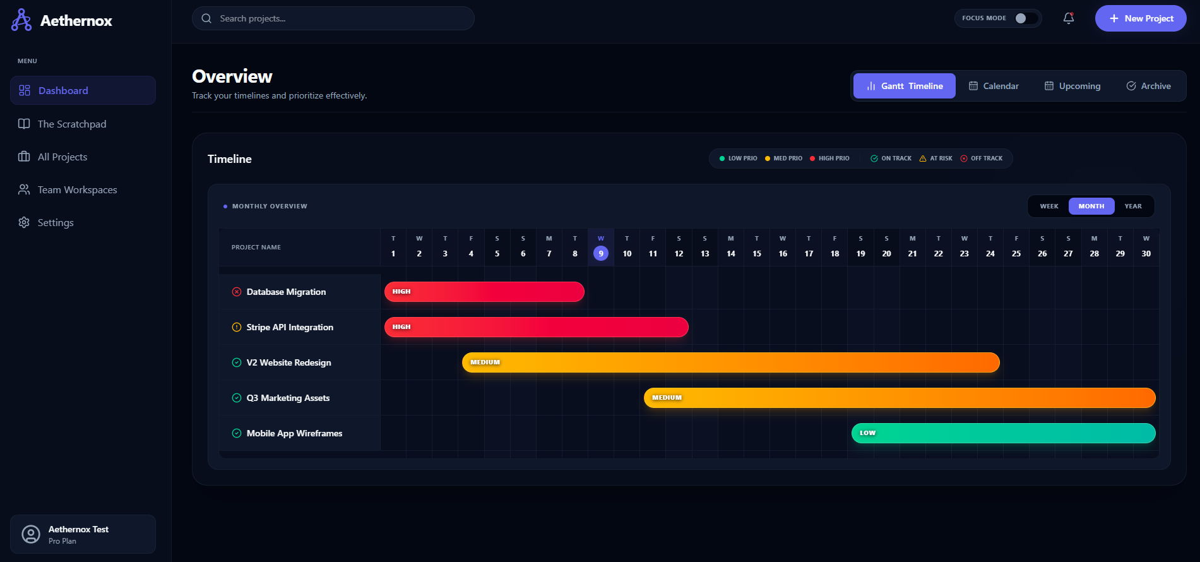Viewport: 1200px width, 562px height.
Task: Click the calendar icon on the Upcoming tab
Action: point(1049,86)
